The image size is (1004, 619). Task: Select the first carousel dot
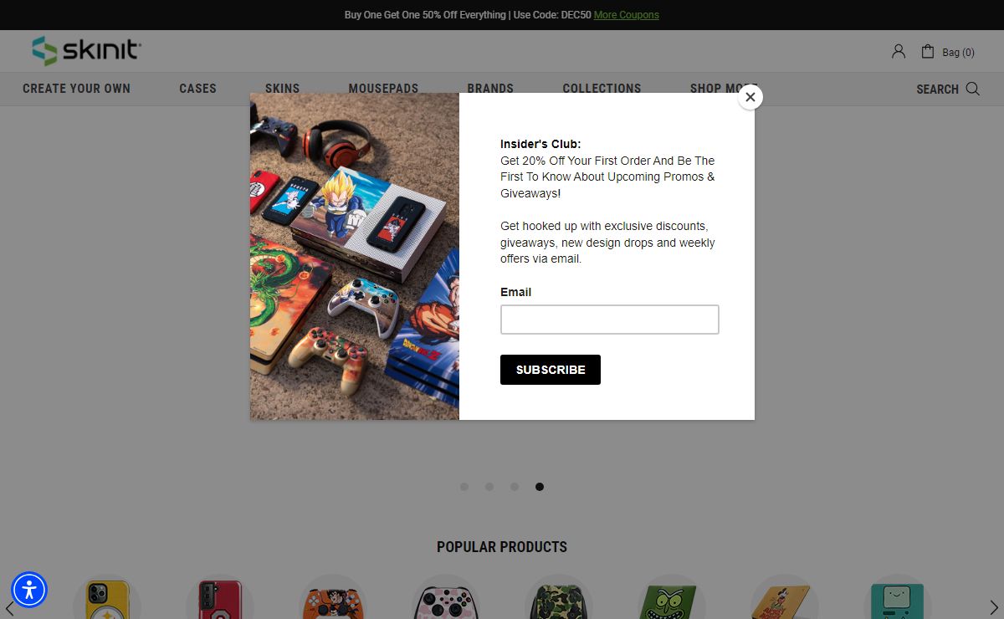[x=464, y=487]
